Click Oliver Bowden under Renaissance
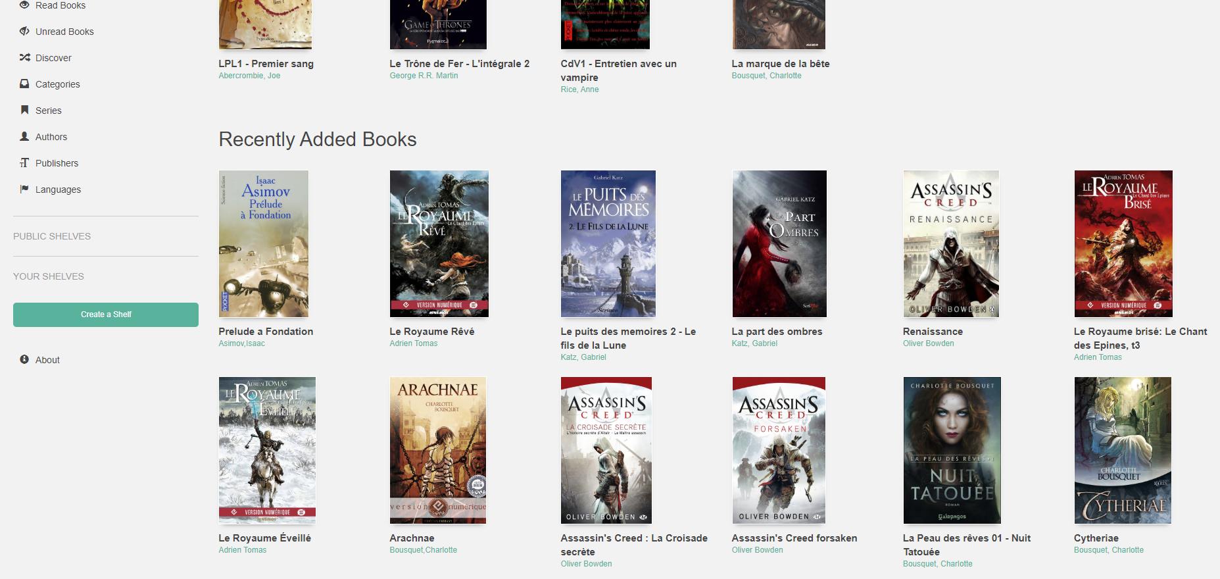 click(928, 343)
